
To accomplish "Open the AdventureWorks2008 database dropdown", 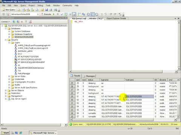I will point(38,14).
